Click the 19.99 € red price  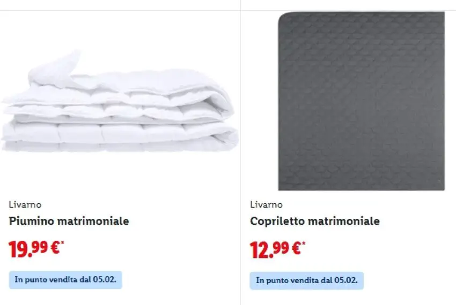point(33,249)
